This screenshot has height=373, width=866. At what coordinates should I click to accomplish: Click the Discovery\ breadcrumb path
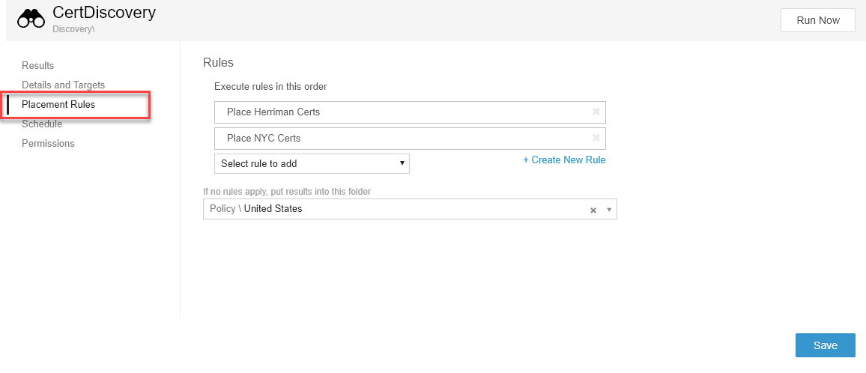click(73, 29)
